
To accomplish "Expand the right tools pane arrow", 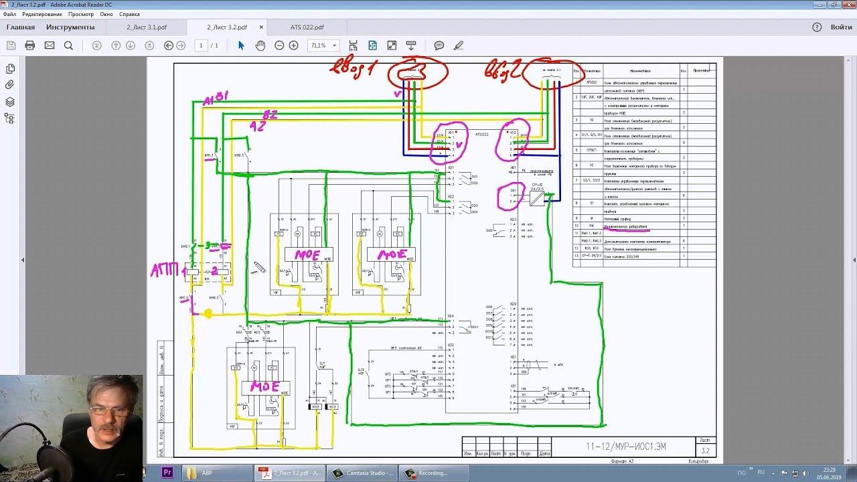I will click(x=853, y=260).
